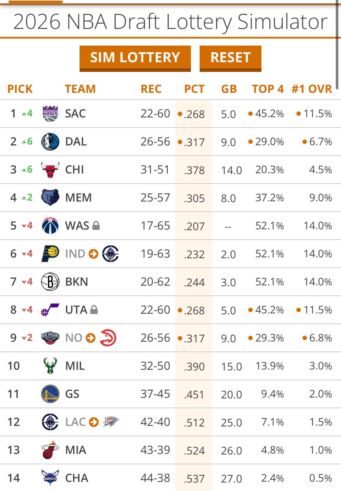The image size is (341, 491).
Task: Click the SIM LOTTERY button
Action: (135, 58)
